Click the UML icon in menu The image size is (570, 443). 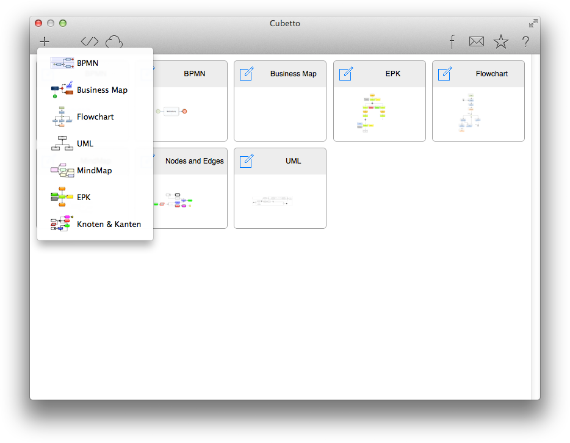(x=62, y=143)
